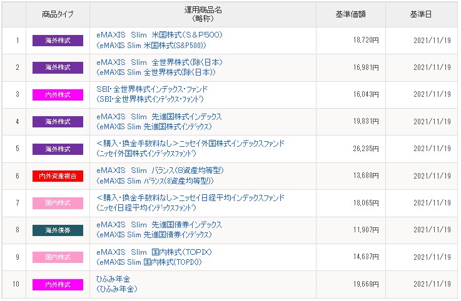Image resolution: width=461 pixels, height=301 pixels.
Task: Click 海外株式 badge in row 1
Action: pos(58,41)
